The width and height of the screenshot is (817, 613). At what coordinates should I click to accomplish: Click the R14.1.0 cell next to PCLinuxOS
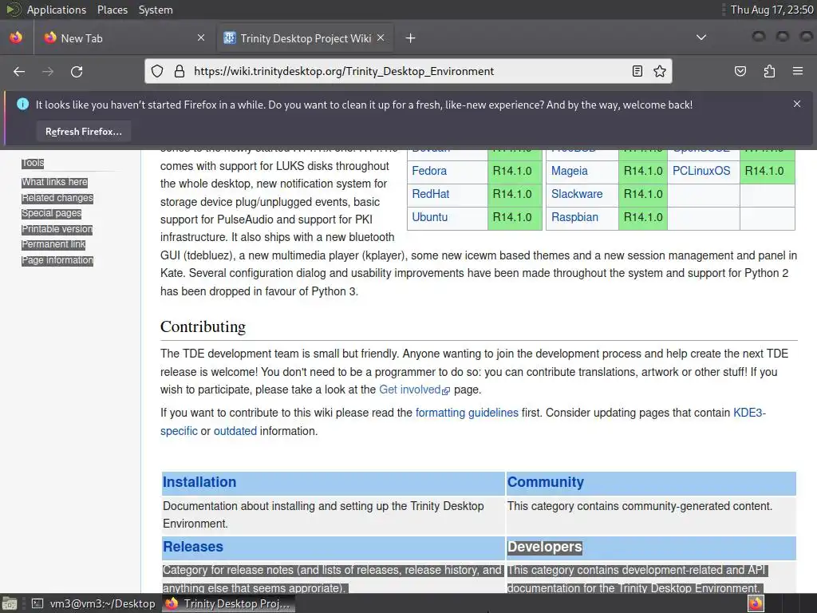767,171
